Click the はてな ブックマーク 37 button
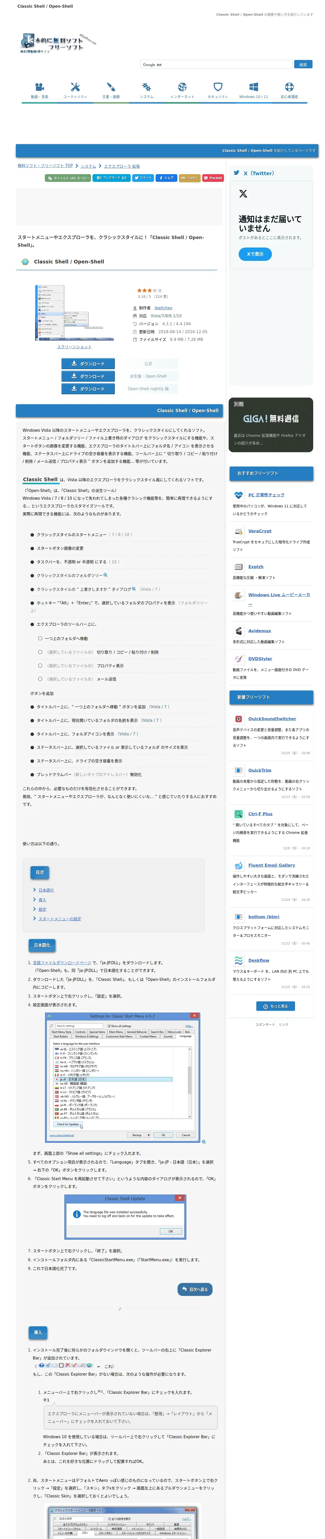The image size is (325, 1539). tap(112, 177)
